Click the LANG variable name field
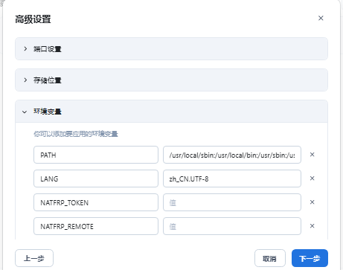This screenshot has width=343, height=270. click(x=96, y=179)
